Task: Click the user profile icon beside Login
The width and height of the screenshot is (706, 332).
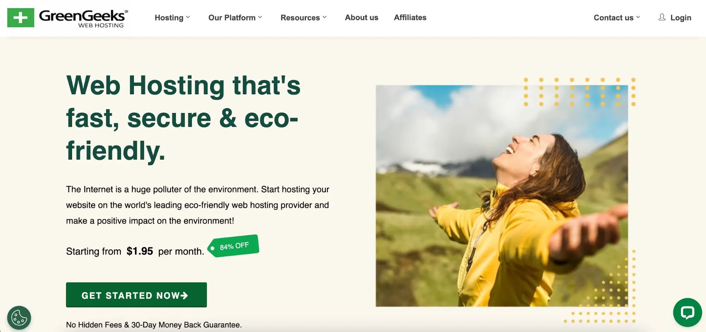Action: pyautogui.click(x=662, y=17)
